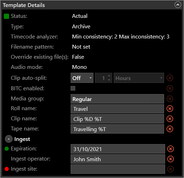Collapse the Ingest section
The width and height of the screenshot is (184, 178).
(9, 139)
